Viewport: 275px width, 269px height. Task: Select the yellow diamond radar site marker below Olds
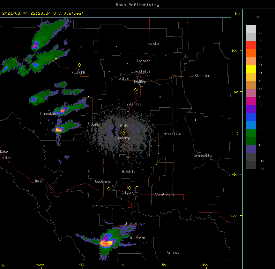124,133
